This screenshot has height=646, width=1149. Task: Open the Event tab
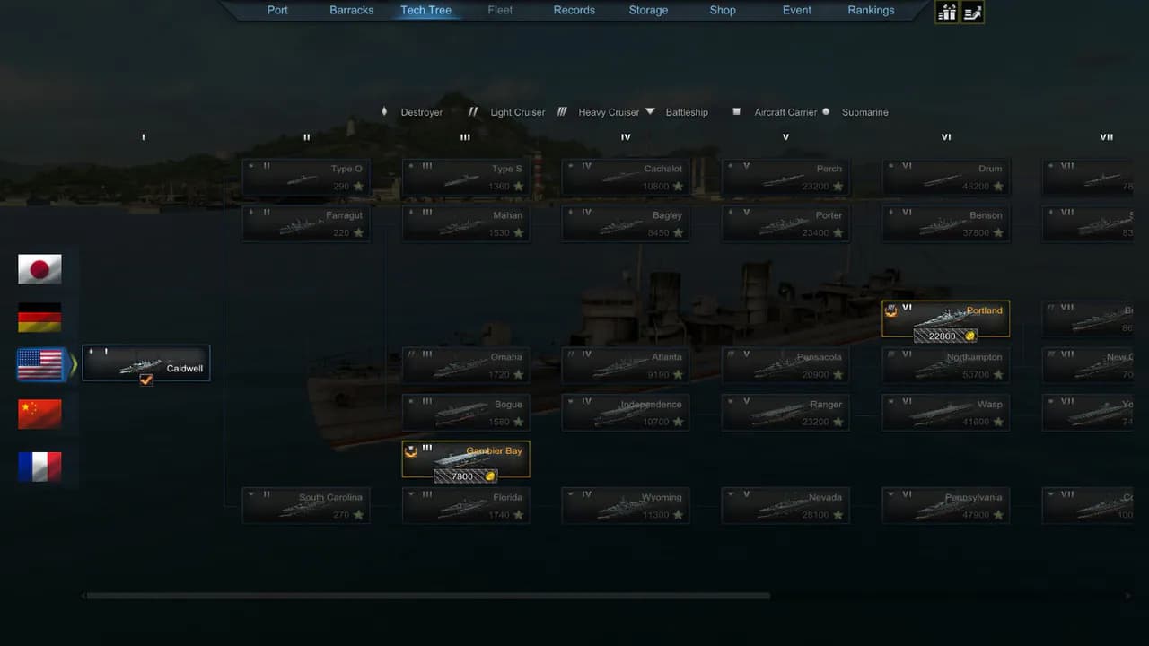[x=796, y=10]
